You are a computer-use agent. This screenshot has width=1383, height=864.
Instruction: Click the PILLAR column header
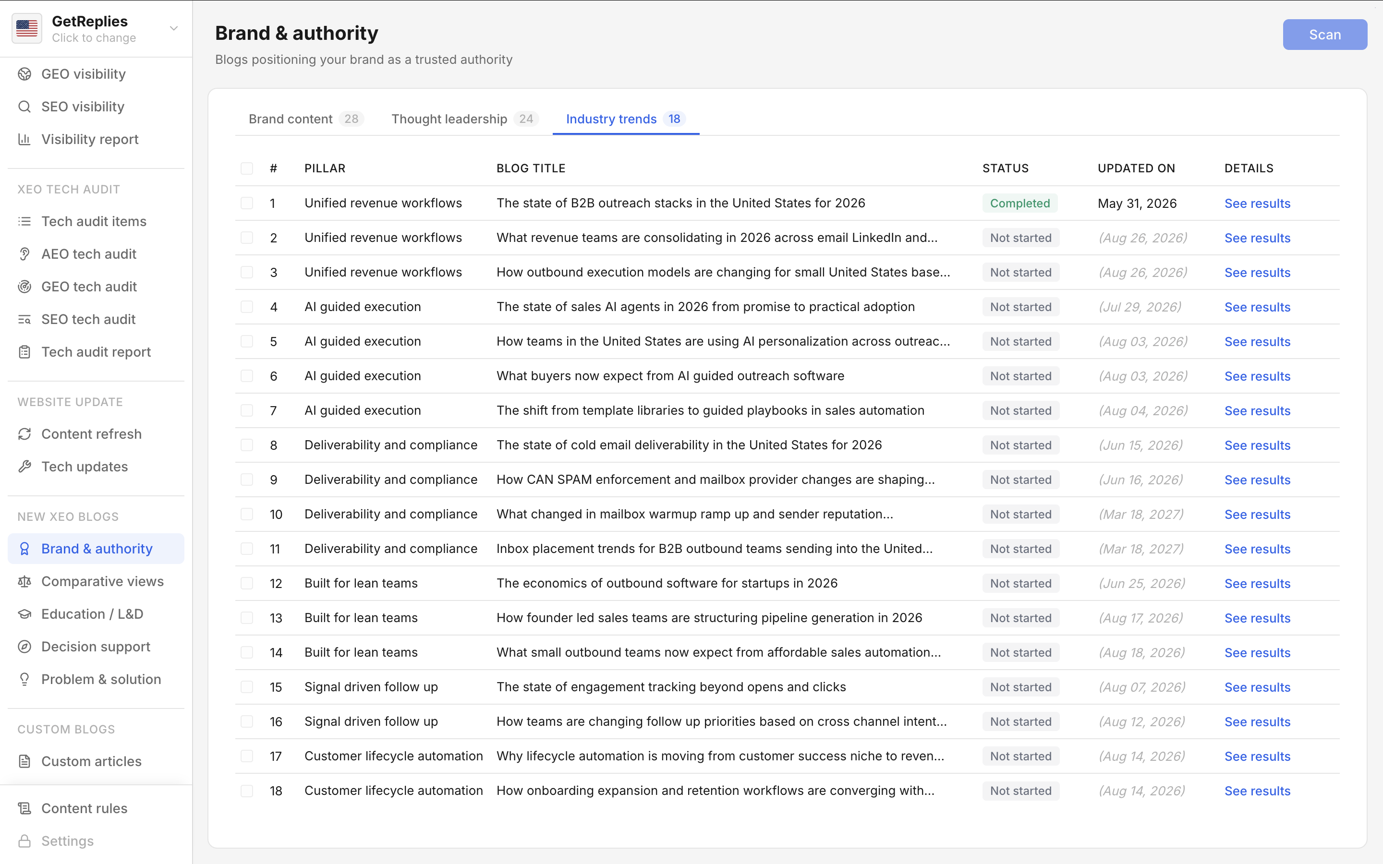click(325, 168)
